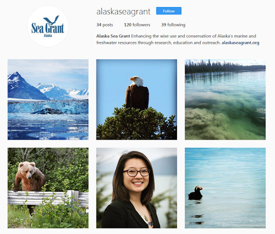Open the alaskaseagrant.org website link
Viewport: 275px width, 234px height.
pyautogui.click(x=240, y=43)
